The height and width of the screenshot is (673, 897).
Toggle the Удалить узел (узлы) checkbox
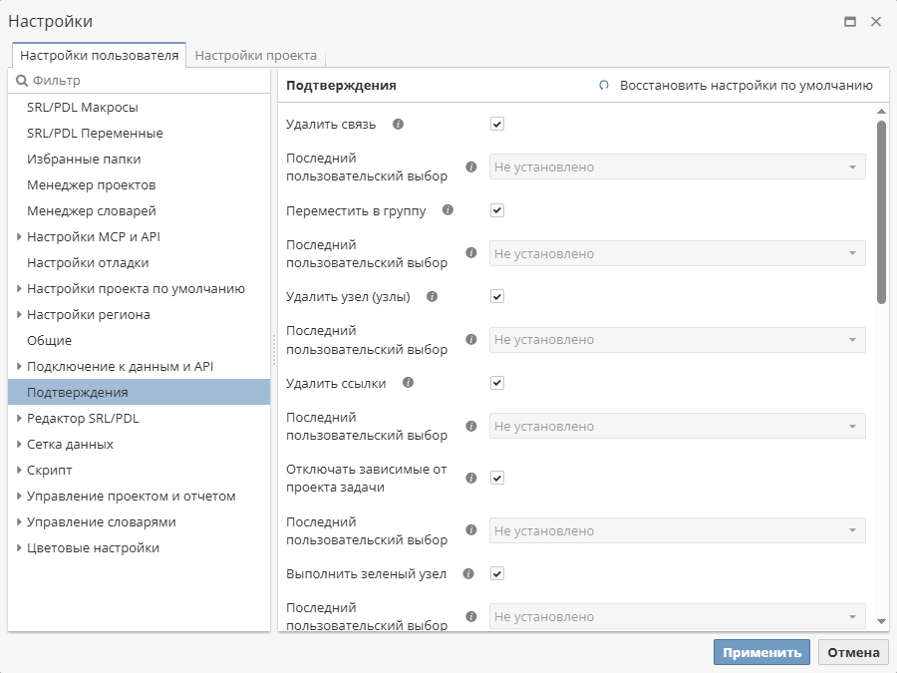(496, 296)
